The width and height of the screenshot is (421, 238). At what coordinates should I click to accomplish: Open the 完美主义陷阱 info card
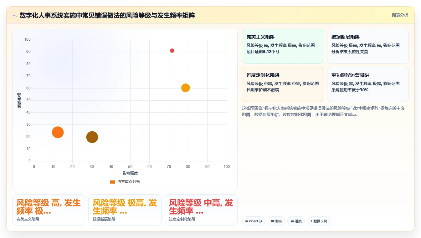point(283,46)
